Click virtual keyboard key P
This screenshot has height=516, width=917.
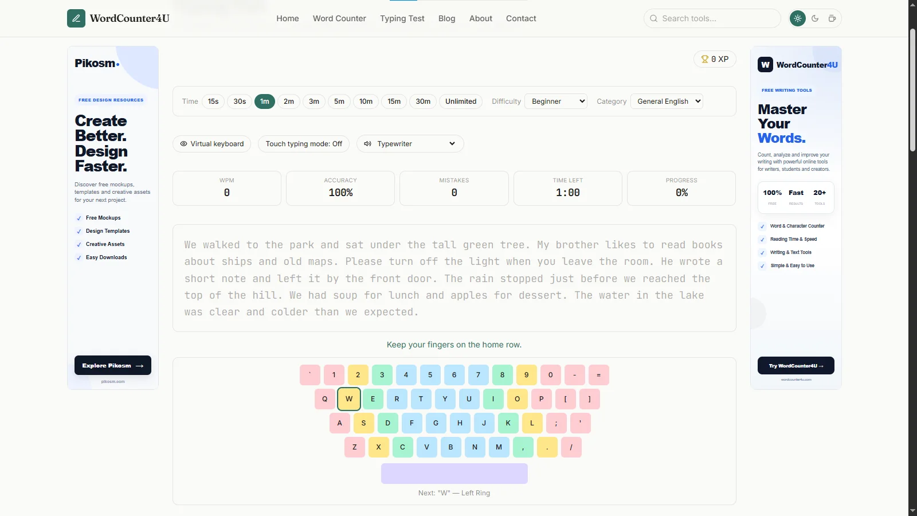coord(542,399)
